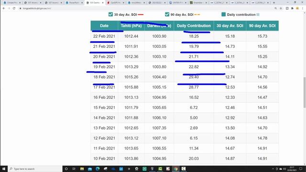Image resolution: width=306 pixels, height=172 pixels.
Task: Toggle the 30 day Av. SOI checkbox
Action: (x=110, y=14)
